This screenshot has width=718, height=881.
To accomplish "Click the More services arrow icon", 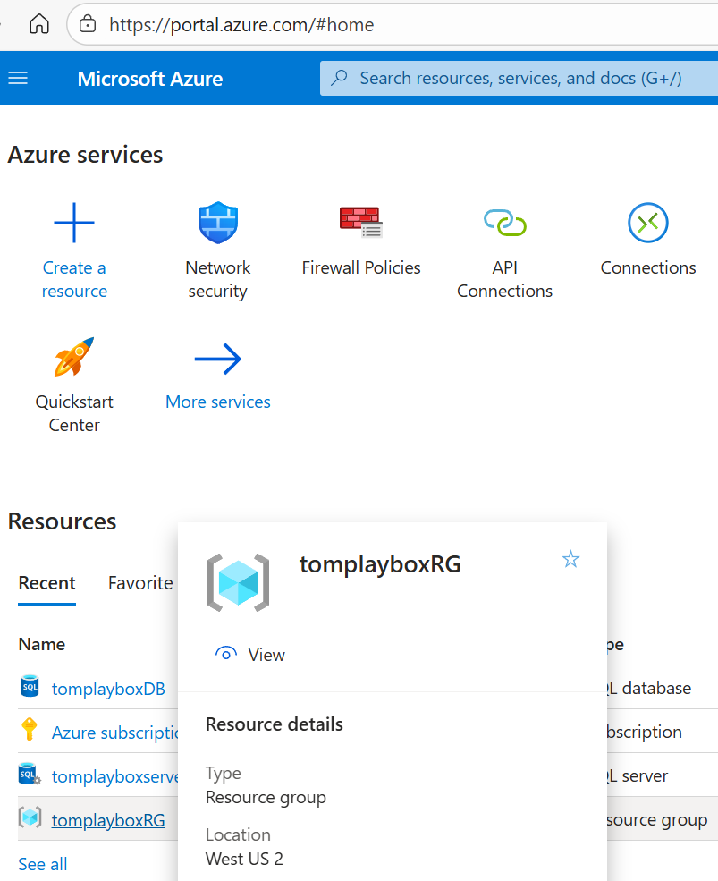I will click(218, 359).
